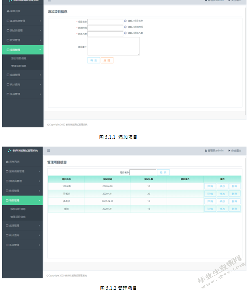
Task: Click the 100米跑 project name cell
Action: tap(67, 186)
